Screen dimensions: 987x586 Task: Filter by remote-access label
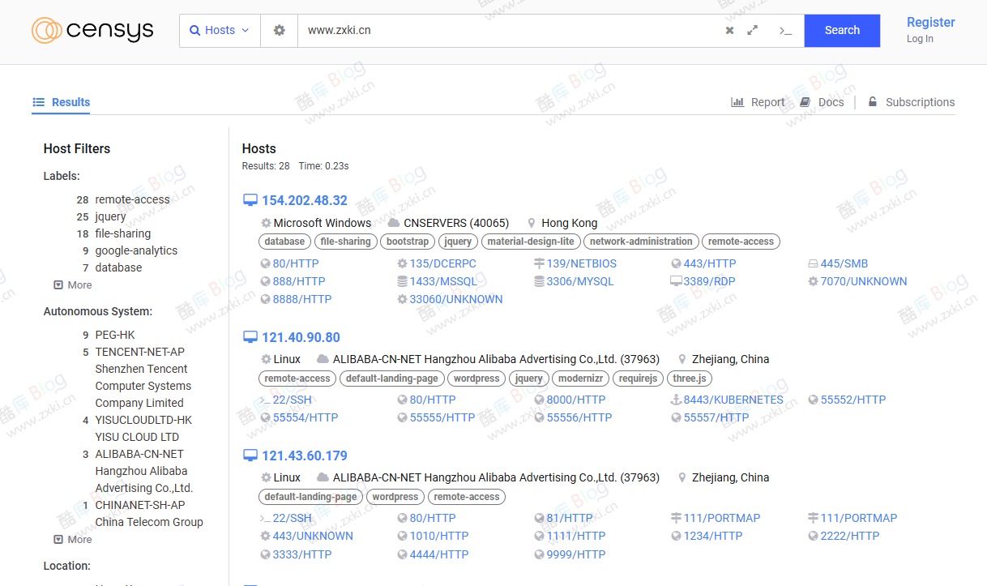pos(132,199)
